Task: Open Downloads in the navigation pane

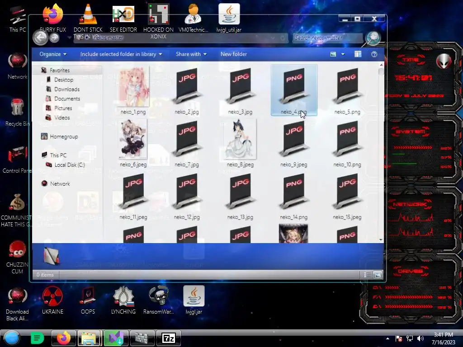Action: point(66,89)
